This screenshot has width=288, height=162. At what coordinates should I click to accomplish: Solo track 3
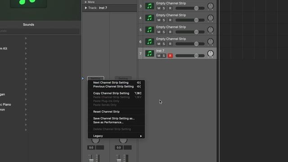(164, 8)
